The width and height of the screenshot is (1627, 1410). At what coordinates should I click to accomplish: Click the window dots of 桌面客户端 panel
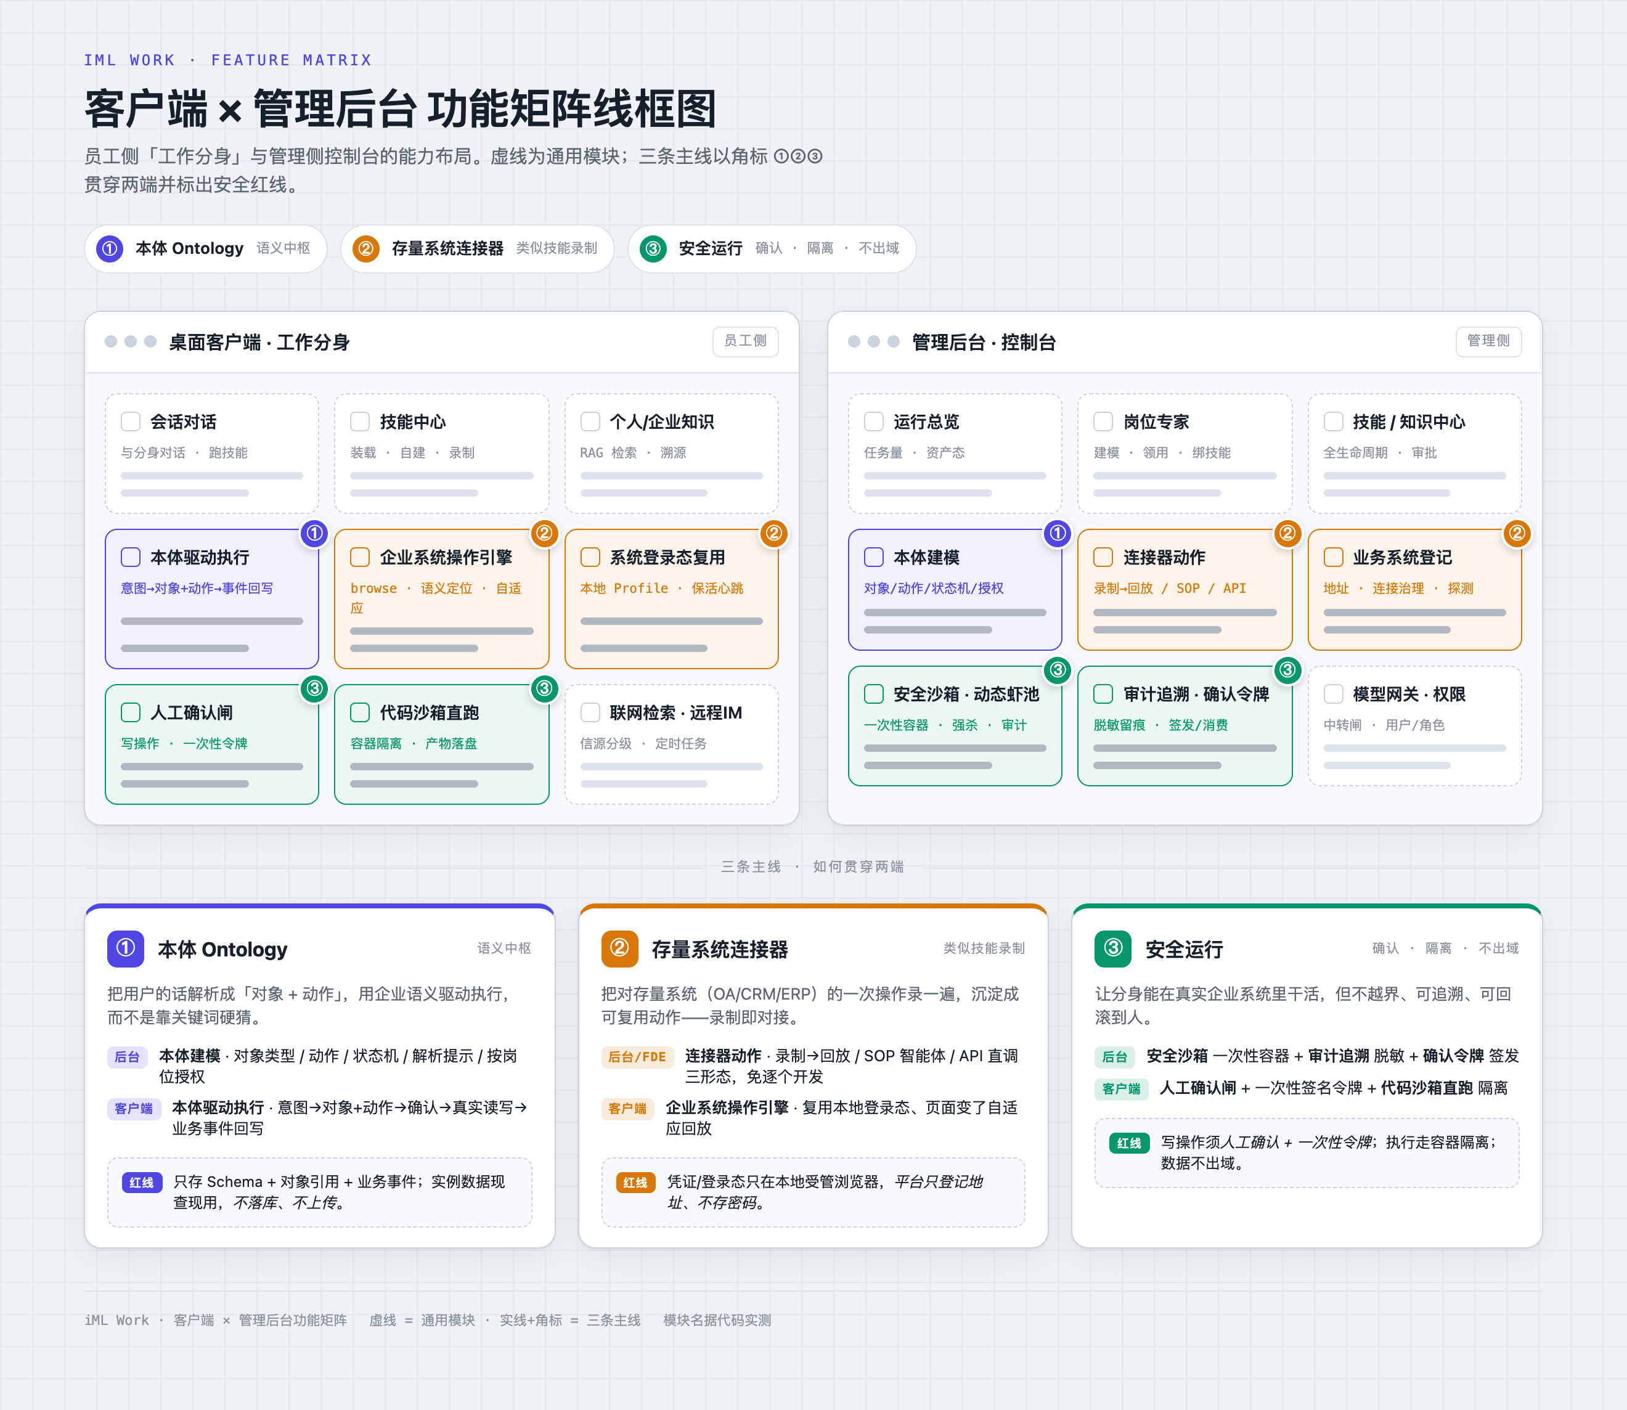coord(131,341)
